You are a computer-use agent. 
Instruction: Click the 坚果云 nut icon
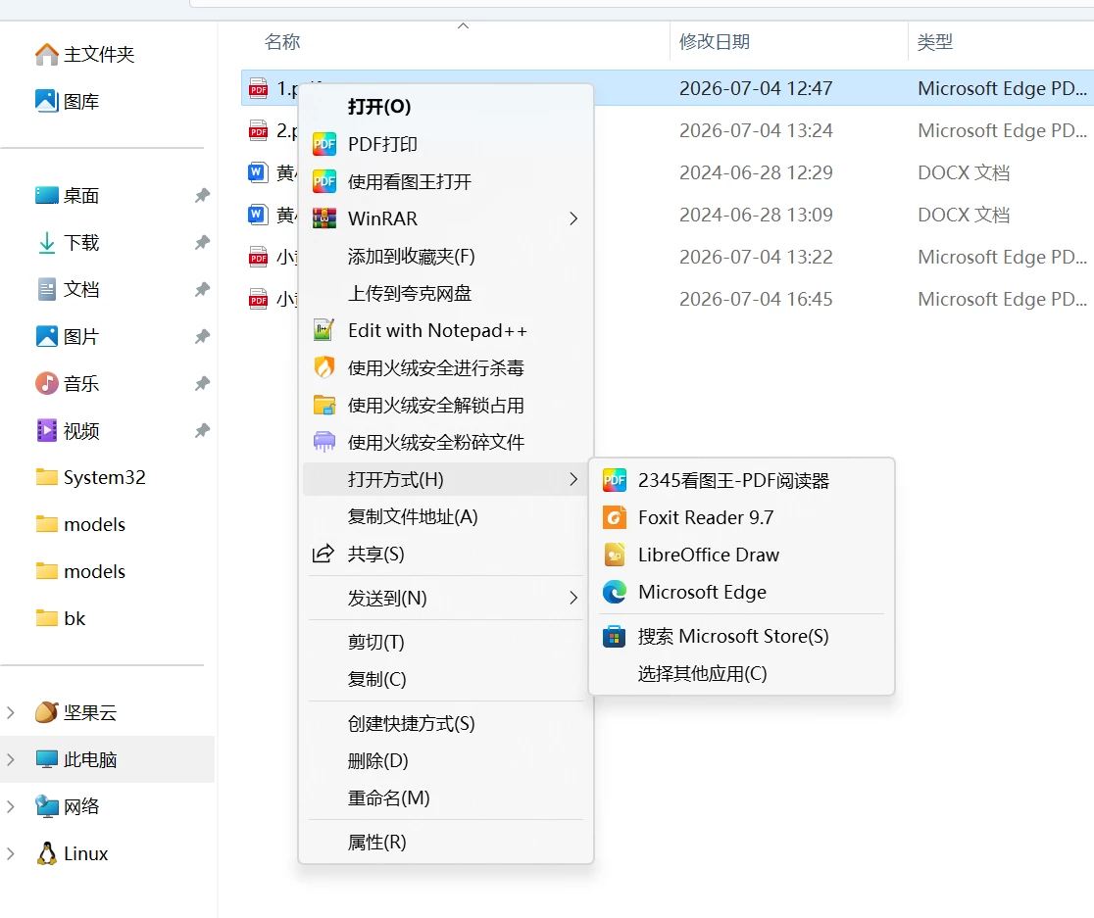tap(47, 711)
